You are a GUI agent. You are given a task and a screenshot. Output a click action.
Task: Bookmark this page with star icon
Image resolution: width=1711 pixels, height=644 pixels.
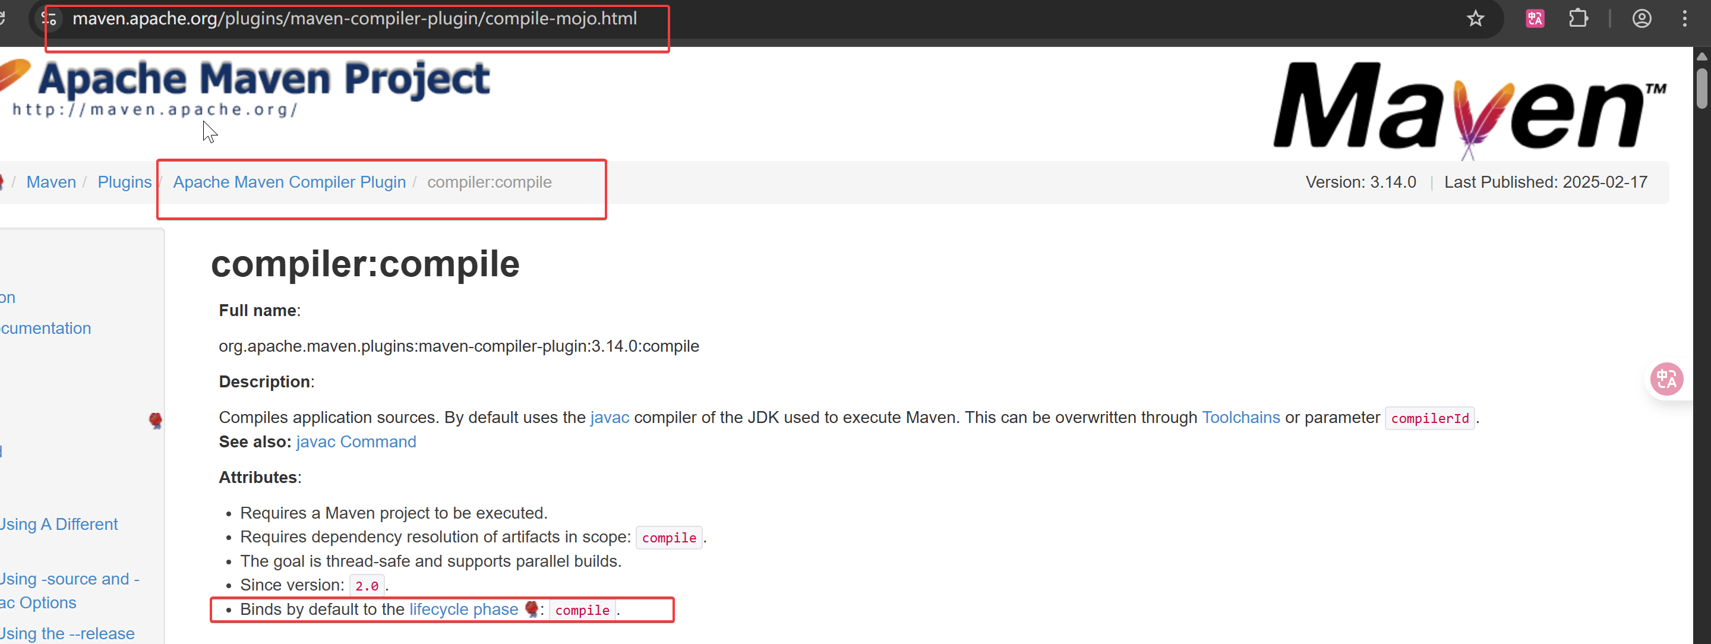(x=1475, y=18)
